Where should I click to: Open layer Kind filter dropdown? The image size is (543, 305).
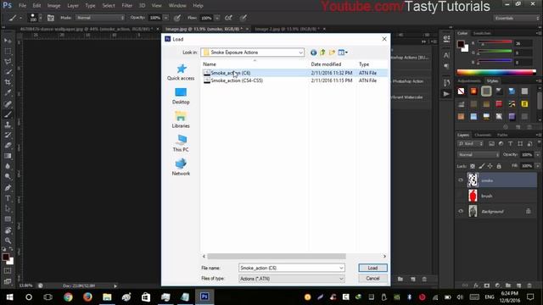point(470,143)
